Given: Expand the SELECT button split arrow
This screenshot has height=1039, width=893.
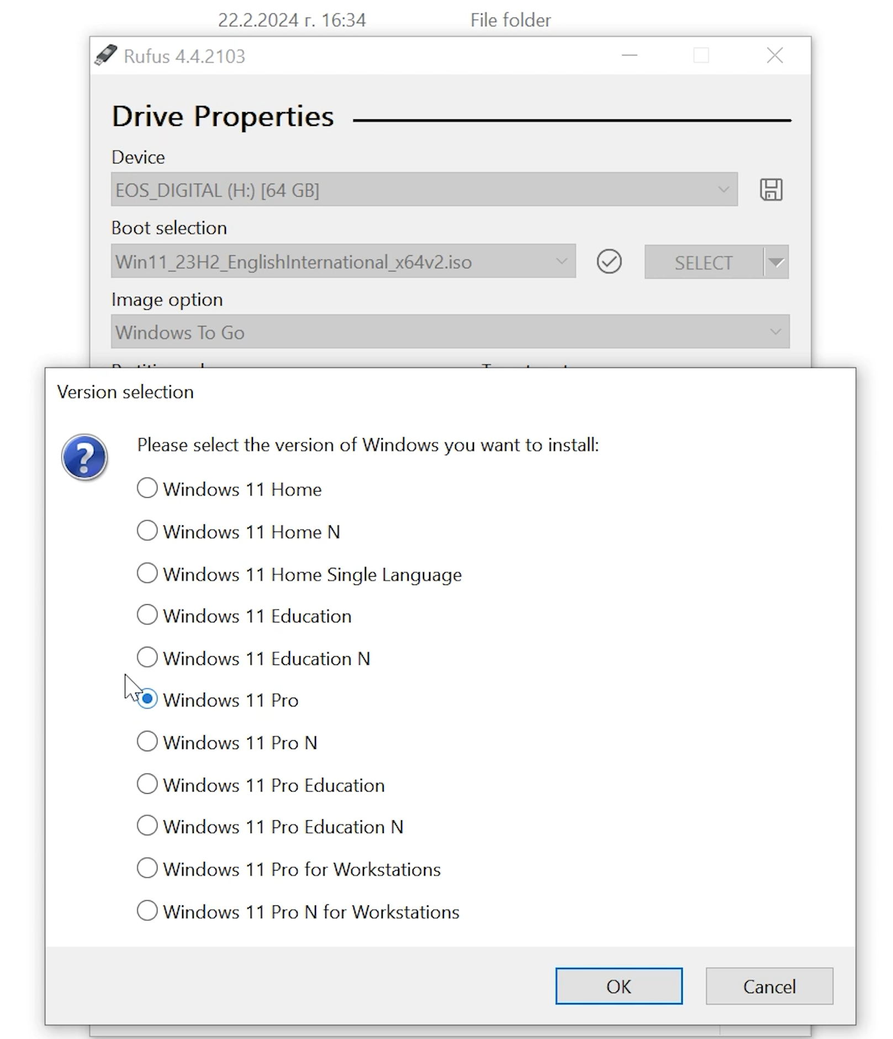Looking at the screenshot, I should 776,262.
